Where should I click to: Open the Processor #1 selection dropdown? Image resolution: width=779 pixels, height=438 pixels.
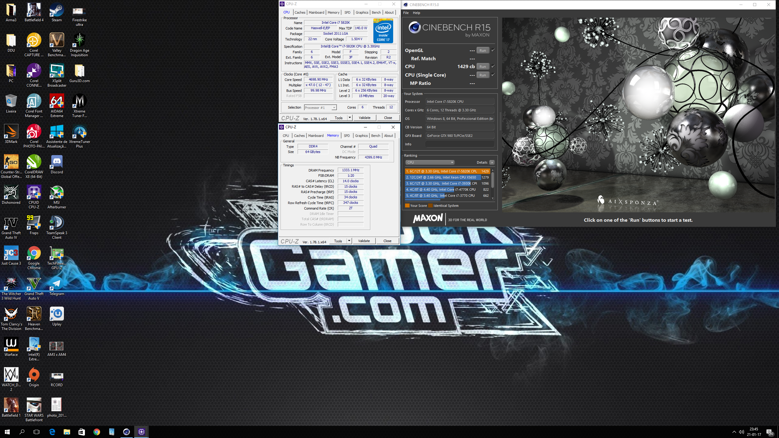320,108
